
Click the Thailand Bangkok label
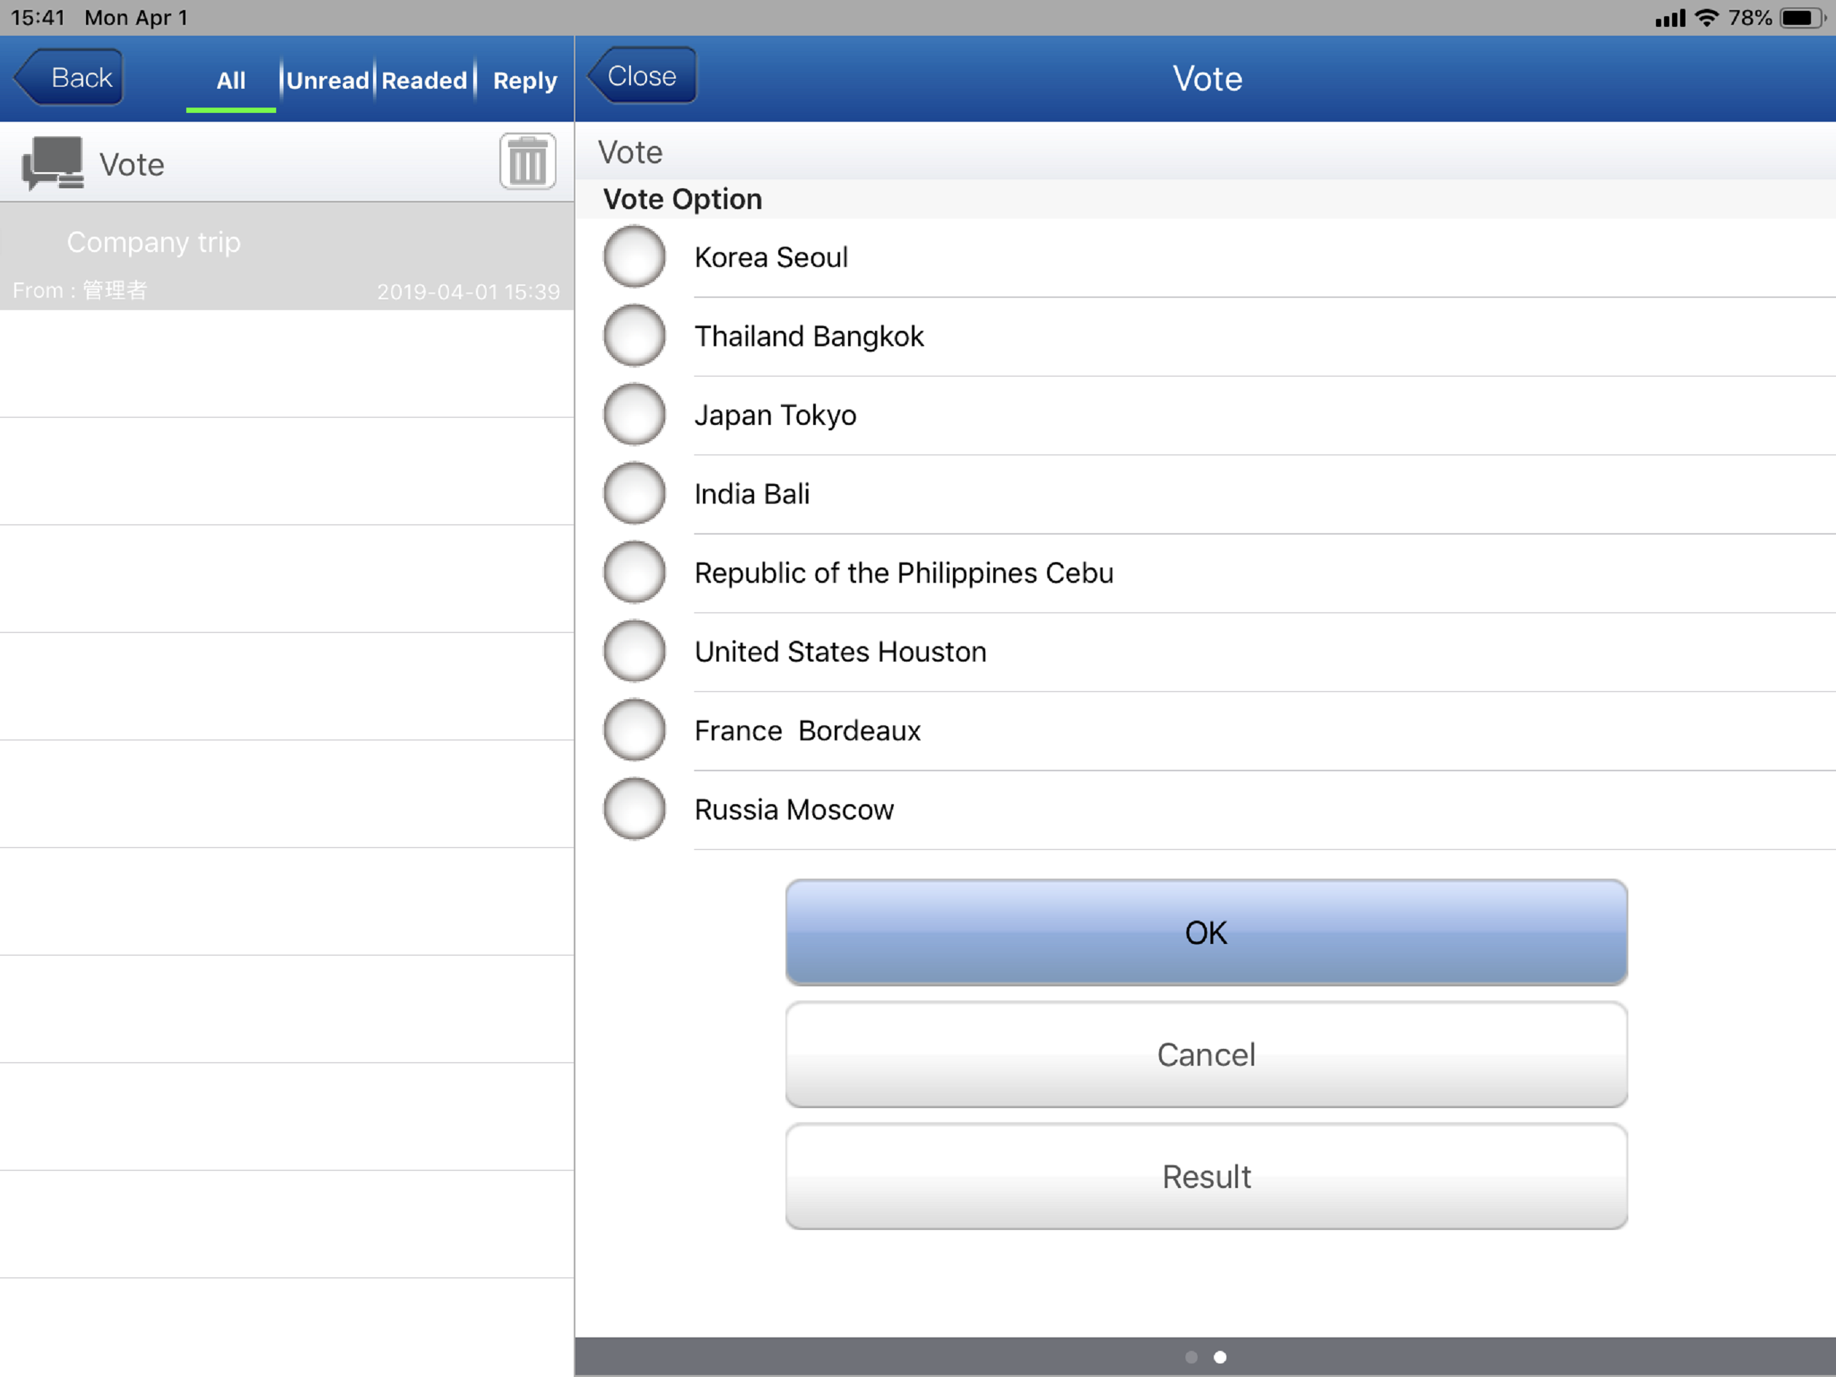point(808,336)
